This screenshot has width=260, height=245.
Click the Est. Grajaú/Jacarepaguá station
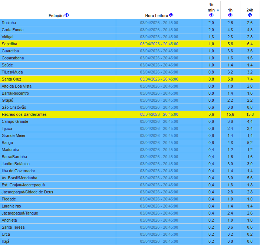pyautogui.click(x=23, y=185)
